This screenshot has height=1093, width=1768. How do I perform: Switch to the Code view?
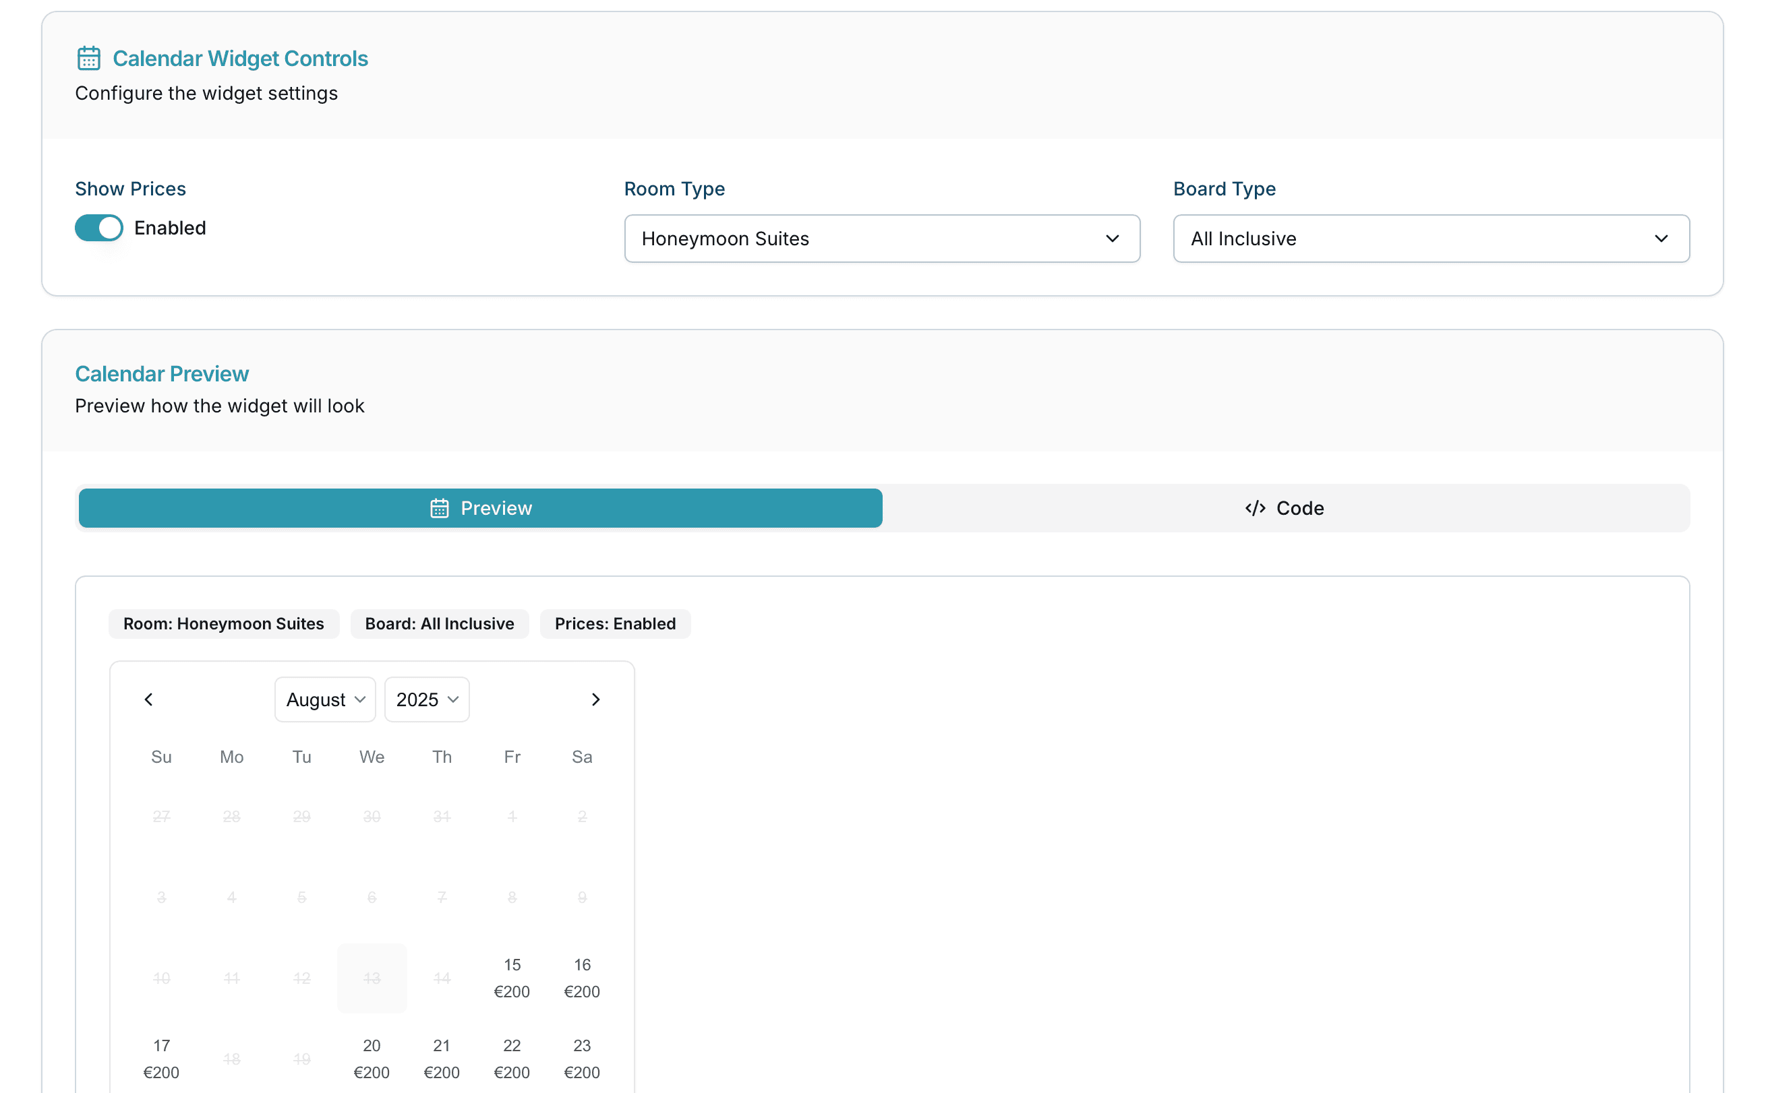click(x=1285, y=508)
